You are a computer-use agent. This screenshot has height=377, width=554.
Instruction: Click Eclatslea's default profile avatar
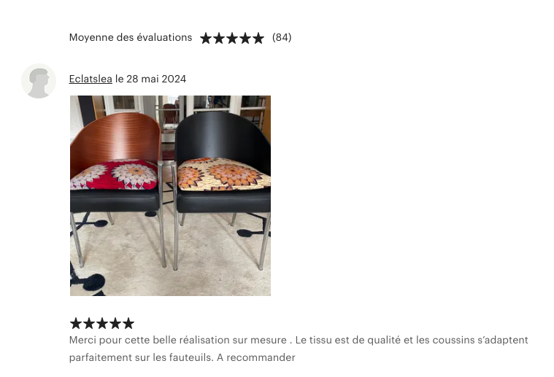(x=39, y=81)
